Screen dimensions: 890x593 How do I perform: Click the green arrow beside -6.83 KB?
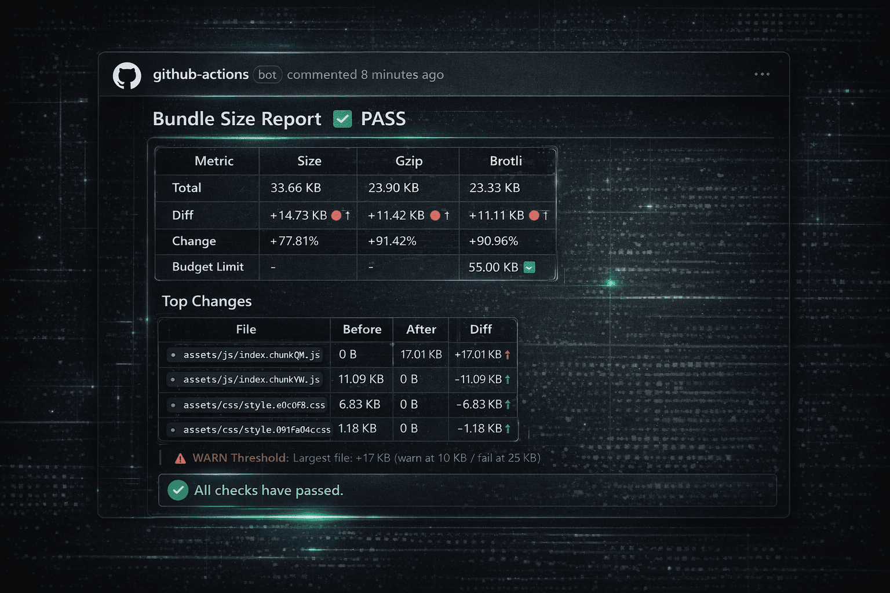click(508, 404)
